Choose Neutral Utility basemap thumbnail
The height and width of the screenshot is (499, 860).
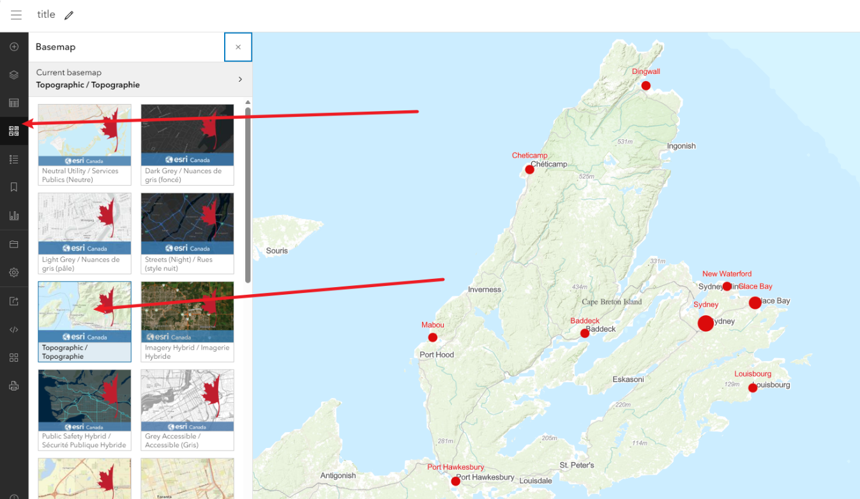(84, 145)
